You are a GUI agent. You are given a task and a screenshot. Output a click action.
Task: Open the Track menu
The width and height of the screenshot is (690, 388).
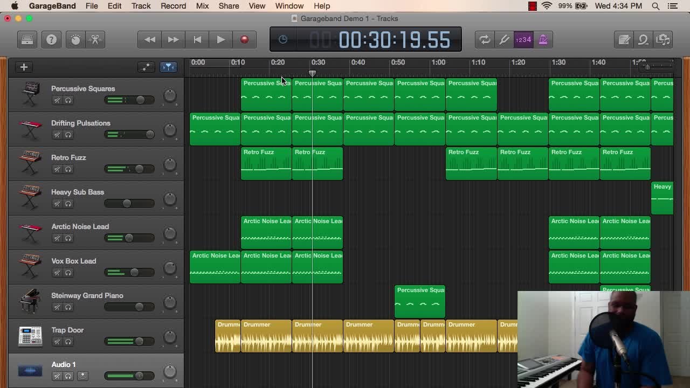point(141,6)
